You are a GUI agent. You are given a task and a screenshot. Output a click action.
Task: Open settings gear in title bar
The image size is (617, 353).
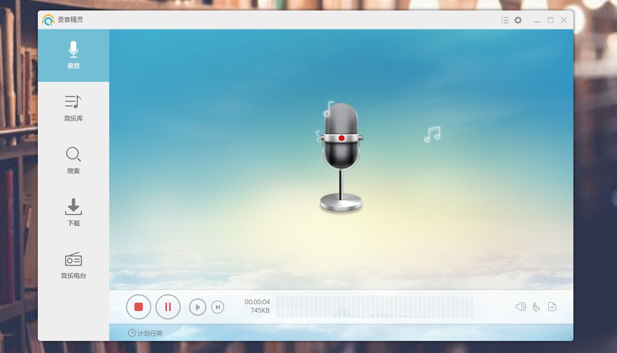518,20
